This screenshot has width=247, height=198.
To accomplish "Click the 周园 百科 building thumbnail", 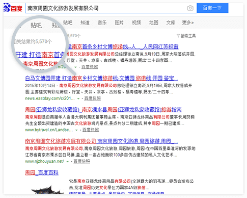I will point(47,189).
